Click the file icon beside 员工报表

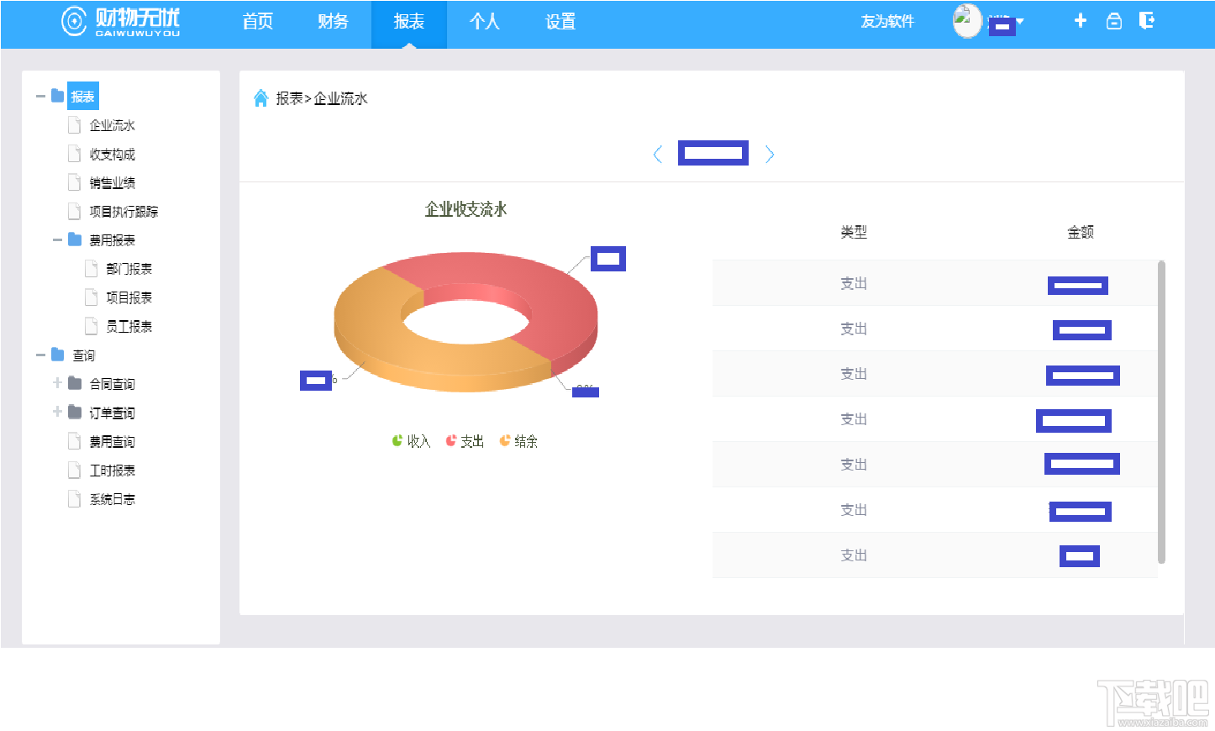pos(92,326)
